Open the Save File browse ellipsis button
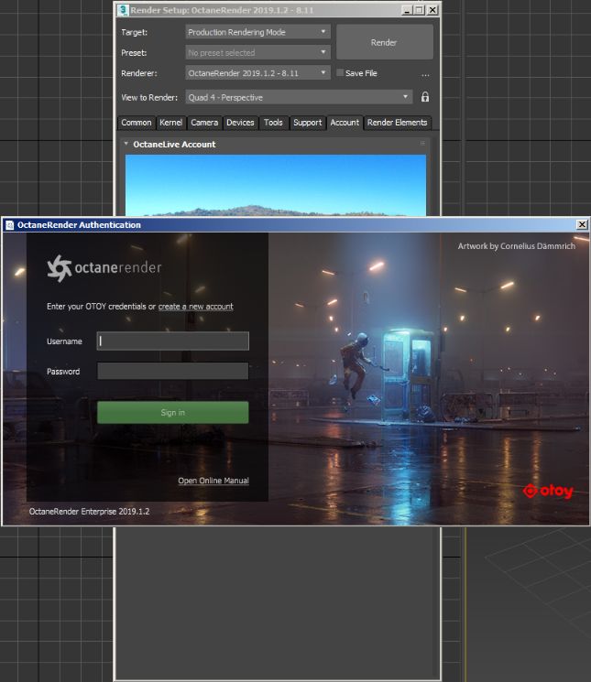Screen dimensions: 591x682 pyautogui.click(x=425, y=73)
